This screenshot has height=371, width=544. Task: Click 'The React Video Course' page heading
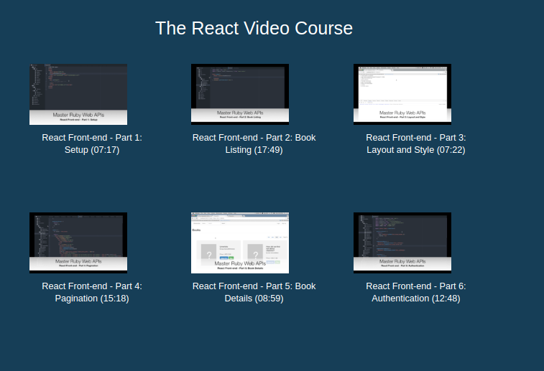tap(254, 28)
